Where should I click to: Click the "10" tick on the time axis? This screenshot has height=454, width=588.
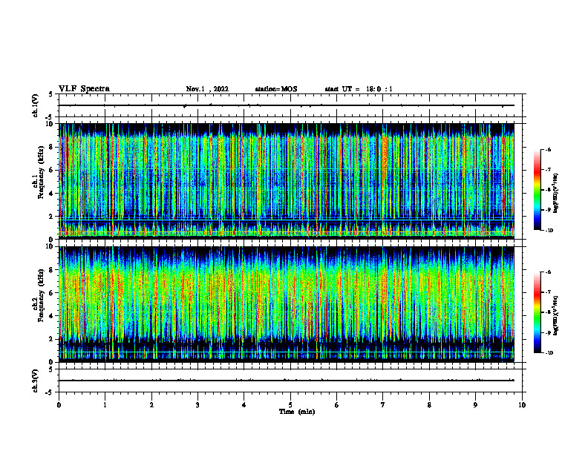[522, 405]
